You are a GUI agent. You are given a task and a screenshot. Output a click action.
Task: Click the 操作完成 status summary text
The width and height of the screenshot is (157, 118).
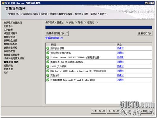[x=71, y=22]
